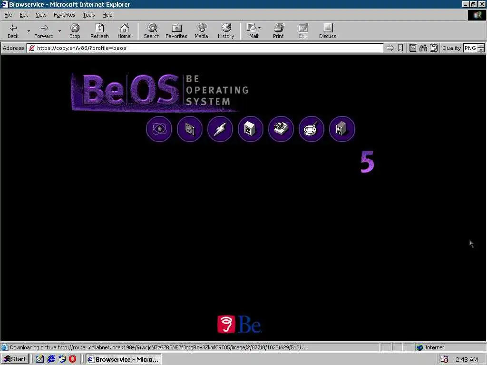Click the Downloading picture status bar text
Image resolution: width=487 pixels, height=365 pixels.
coord(158,347)
